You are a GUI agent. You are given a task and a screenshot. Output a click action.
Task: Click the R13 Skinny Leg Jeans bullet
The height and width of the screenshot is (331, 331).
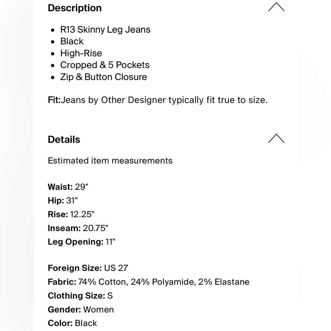click(x=105, y=30)
